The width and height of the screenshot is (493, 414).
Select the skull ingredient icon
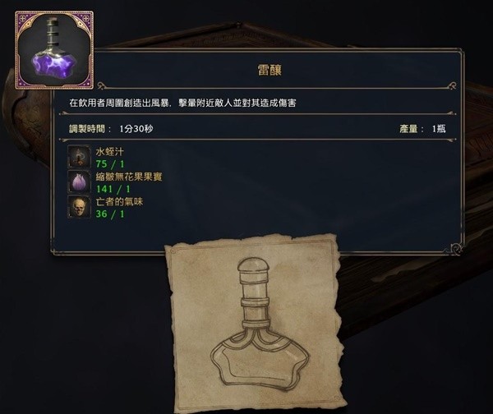pos(79,206)
